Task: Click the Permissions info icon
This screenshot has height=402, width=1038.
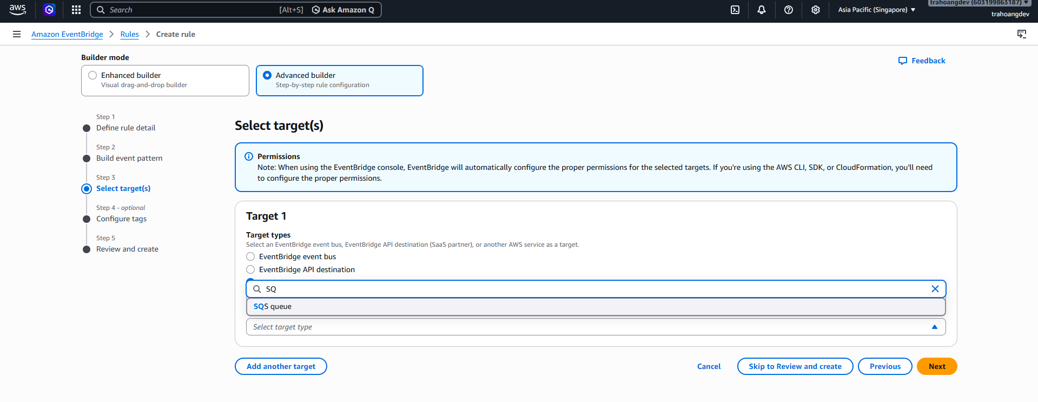Action: tap(249, 156)
